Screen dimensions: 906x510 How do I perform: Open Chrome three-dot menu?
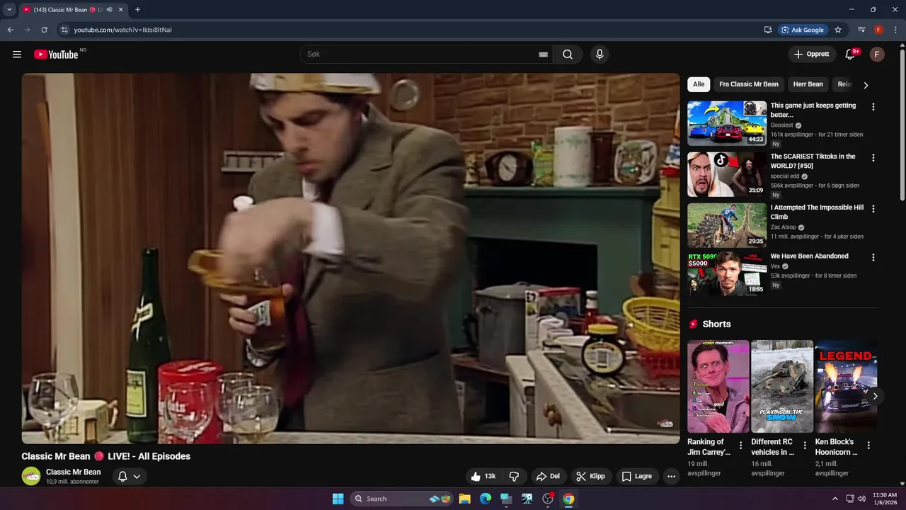(895, 30)
